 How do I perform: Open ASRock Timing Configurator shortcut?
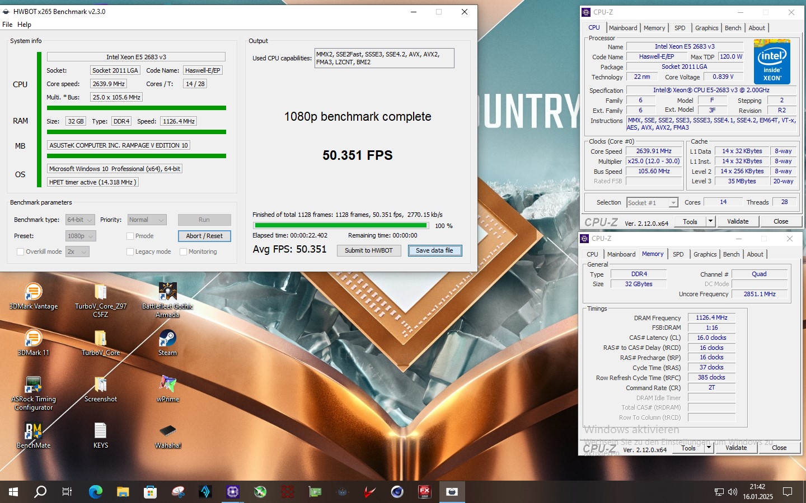pos(34,393)
